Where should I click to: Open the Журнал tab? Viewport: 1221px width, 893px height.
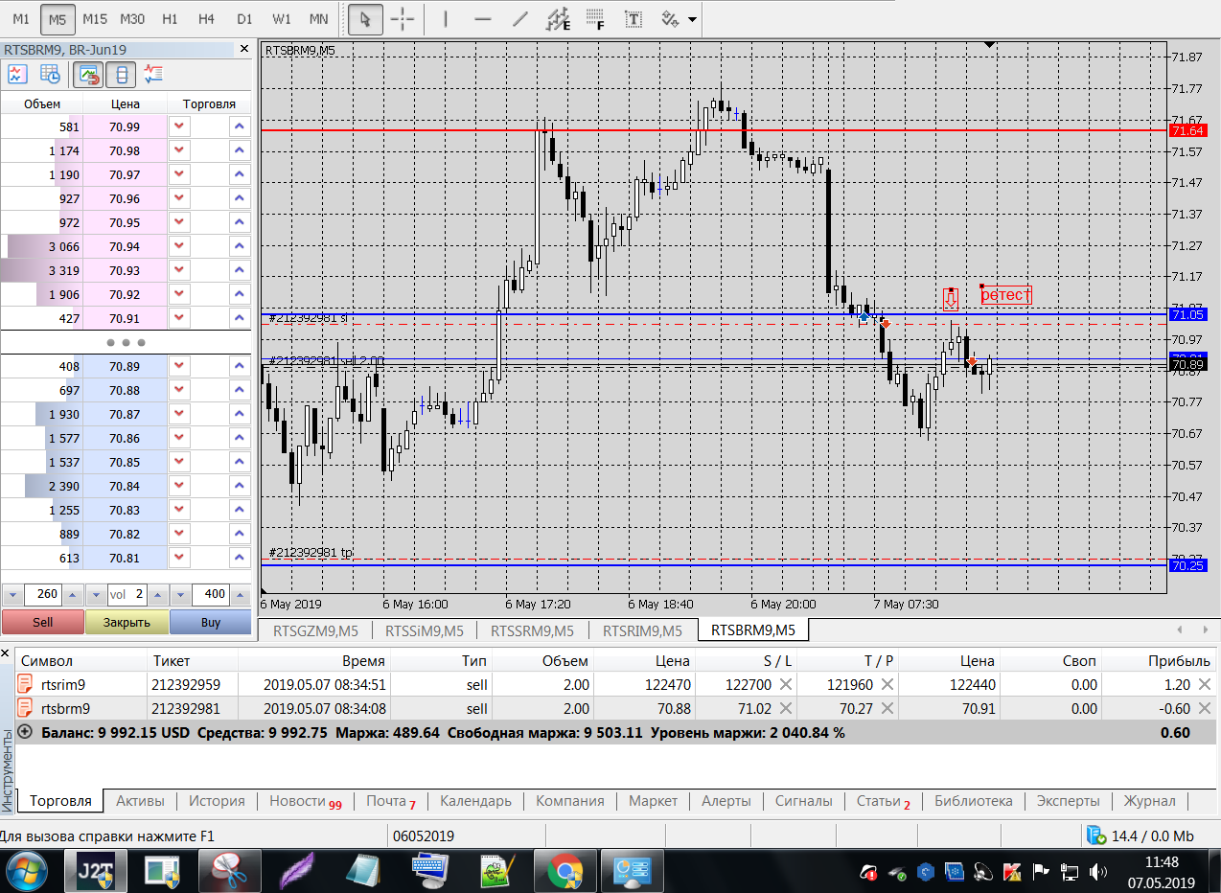pos(1149,801)
